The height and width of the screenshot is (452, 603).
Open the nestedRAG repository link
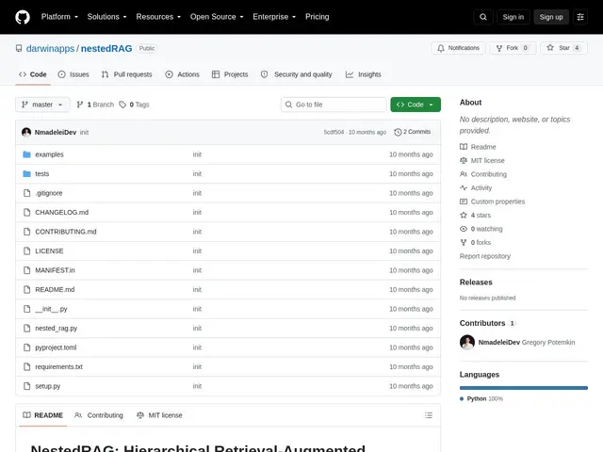coord(106,48)
